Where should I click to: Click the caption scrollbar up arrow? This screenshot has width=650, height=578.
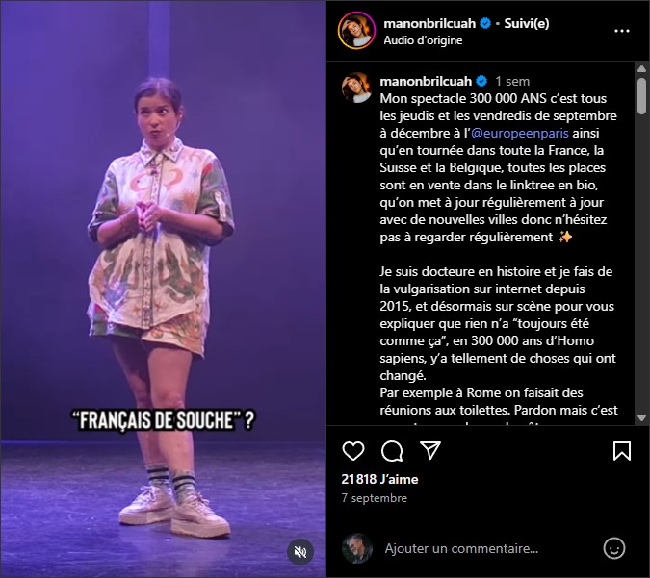click(x=641, y=68)
